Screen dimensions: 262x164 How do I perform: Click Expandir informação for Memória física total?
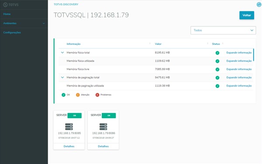coord(239,52)
